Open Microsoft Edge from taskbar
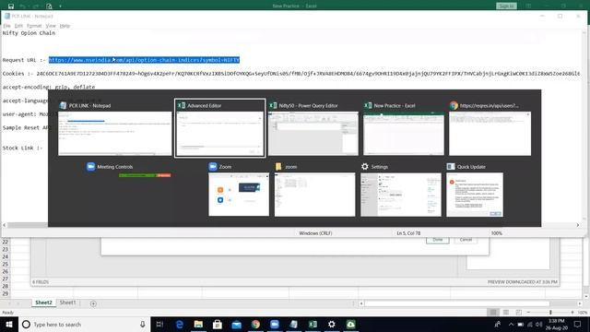This screenshot has height=332, width=590. (x=180, y=324)
